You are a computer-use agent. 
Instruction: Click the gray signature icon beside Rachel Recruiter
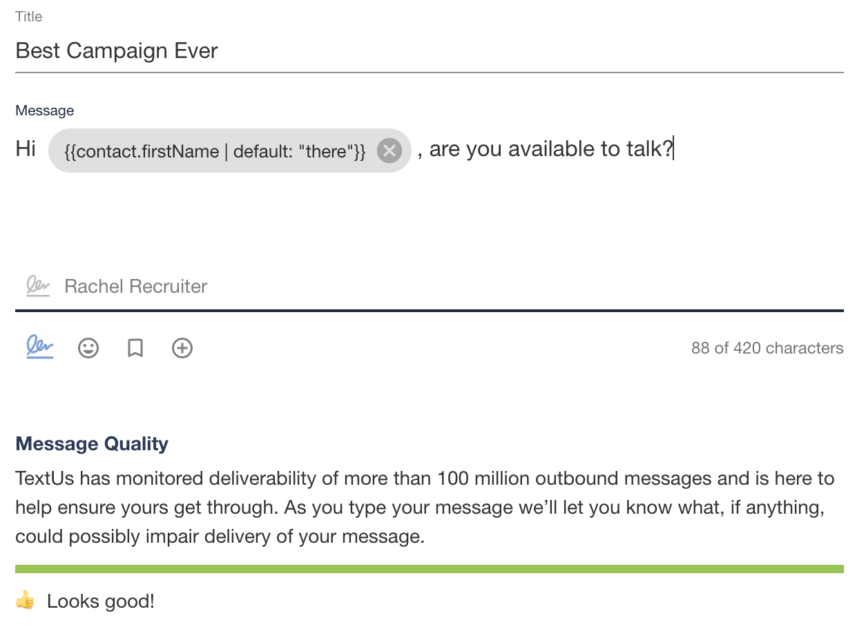(x=38, y=286)
